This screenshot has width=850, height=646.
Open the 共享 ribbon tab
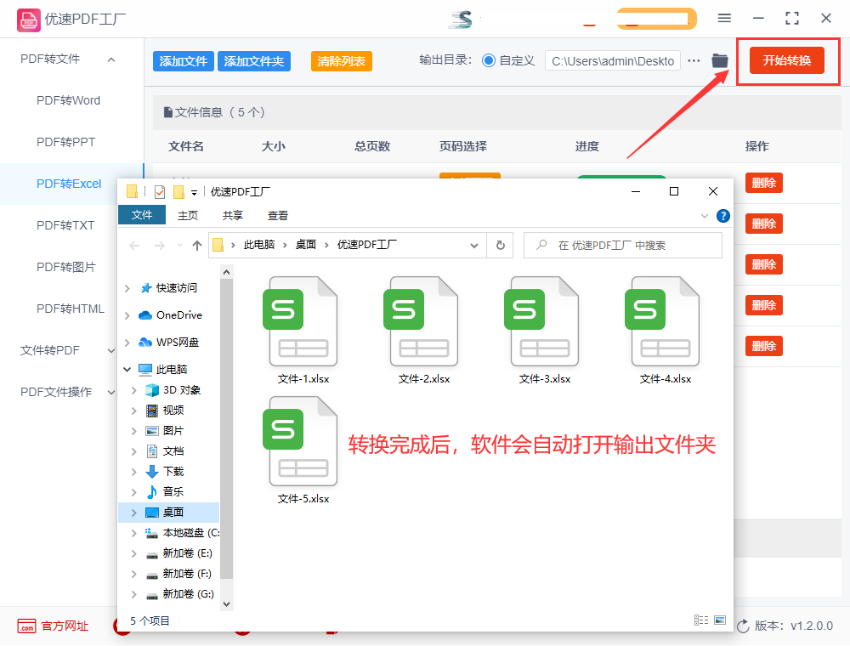click(x=233, y=216)
